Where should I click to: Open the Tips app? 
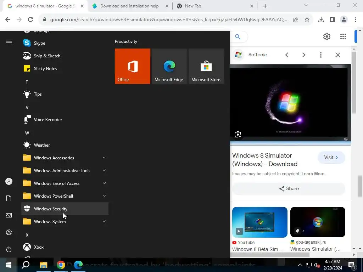click(65, 94)
